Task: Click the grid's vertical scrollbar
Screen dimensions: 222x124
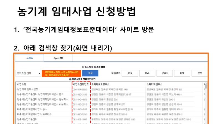Action: (x=206, y=103)
